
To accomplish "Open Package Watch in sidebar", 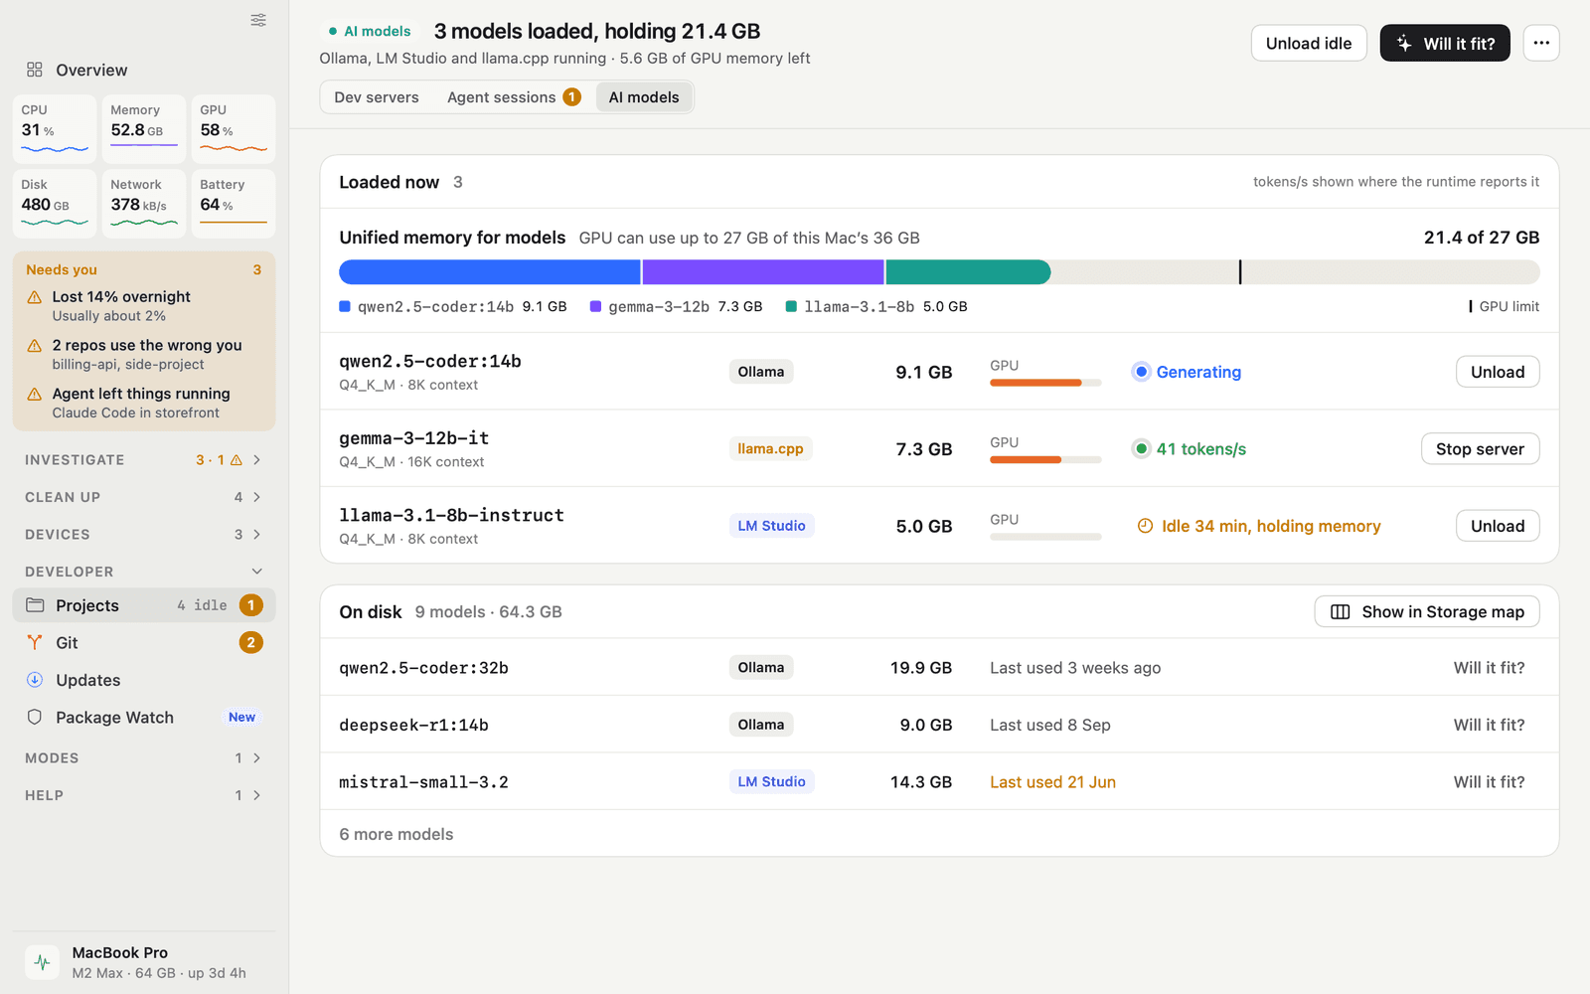I will pyautogui.click(x=143, y=717).
